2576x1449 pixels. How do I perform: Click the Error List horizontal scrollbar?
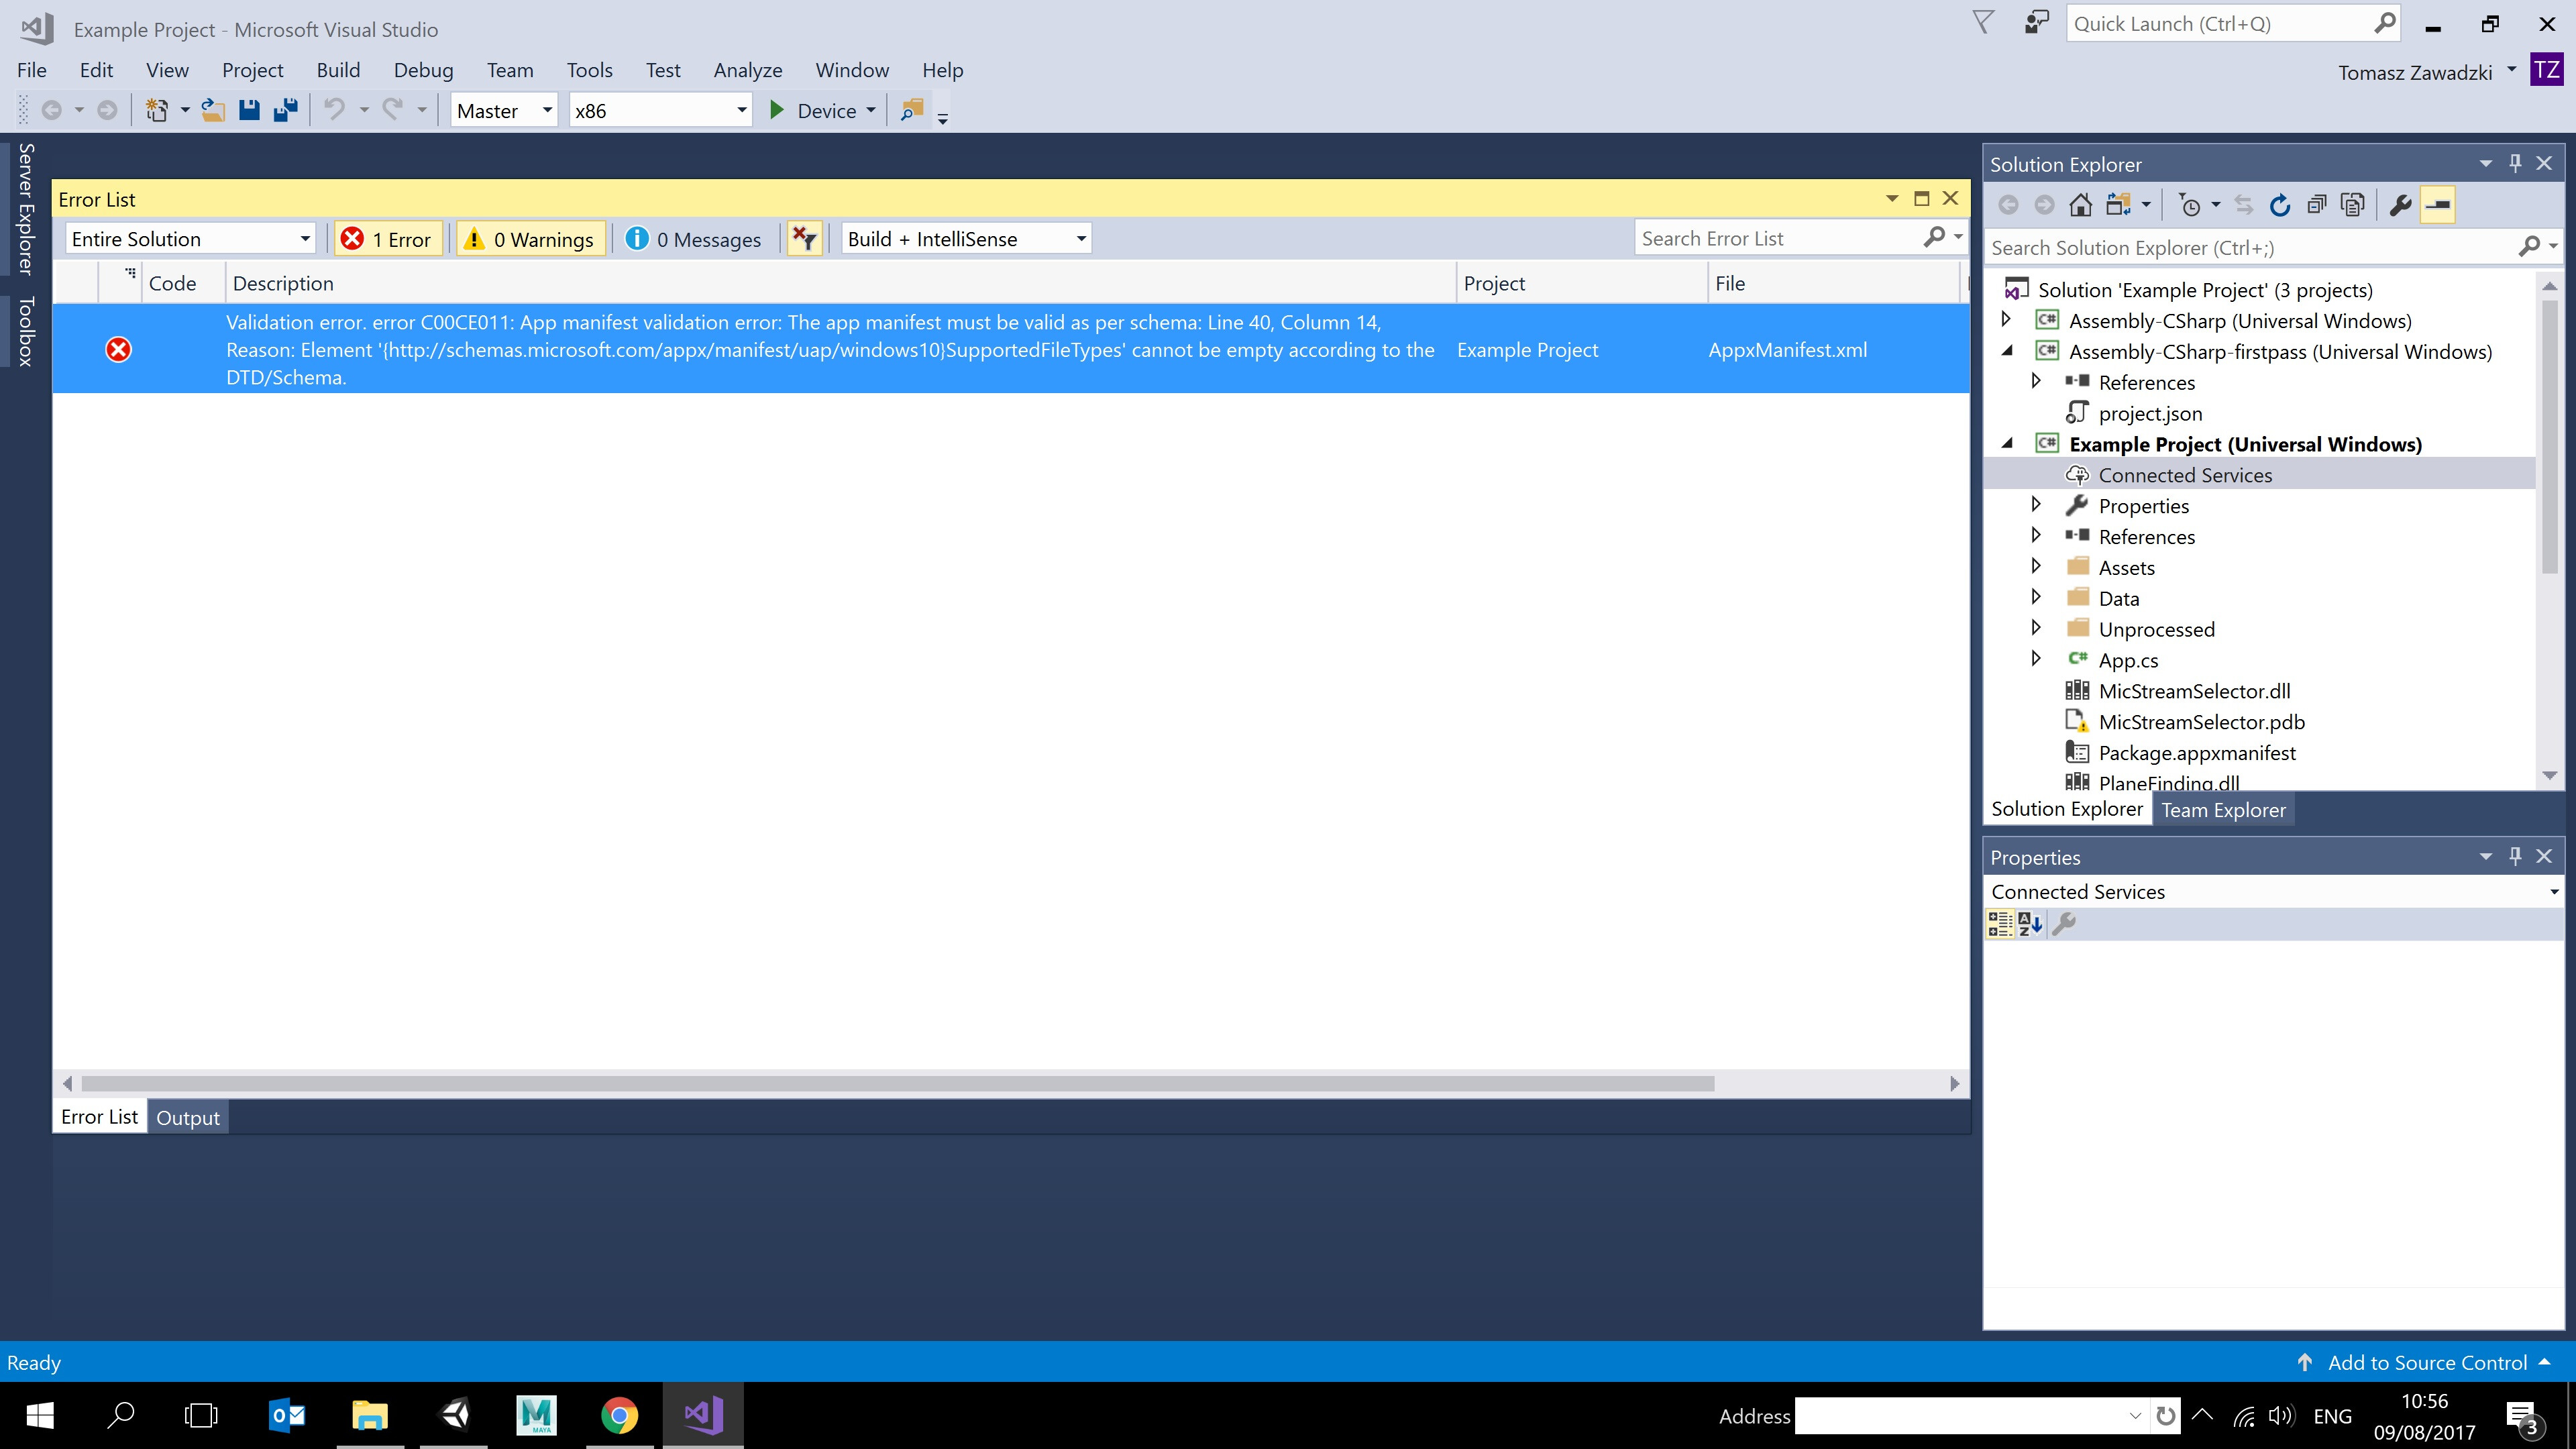pyautogui.click(x=897, y=1083)
